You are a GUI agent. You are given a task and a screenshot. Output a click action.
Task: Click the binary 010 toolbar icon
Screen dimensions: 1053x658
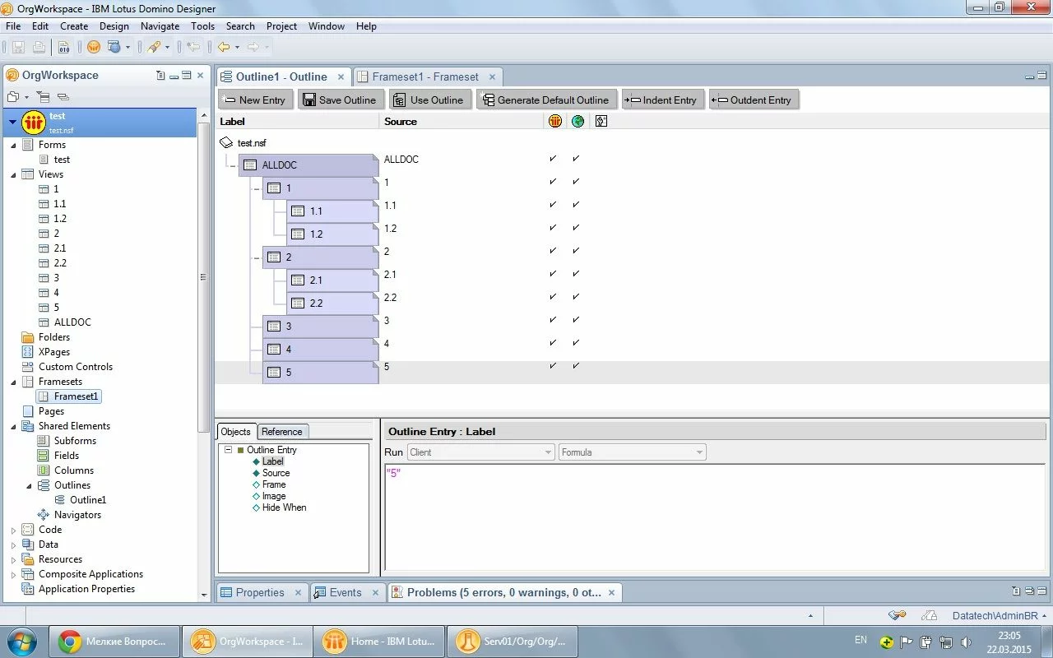[63, 48]
